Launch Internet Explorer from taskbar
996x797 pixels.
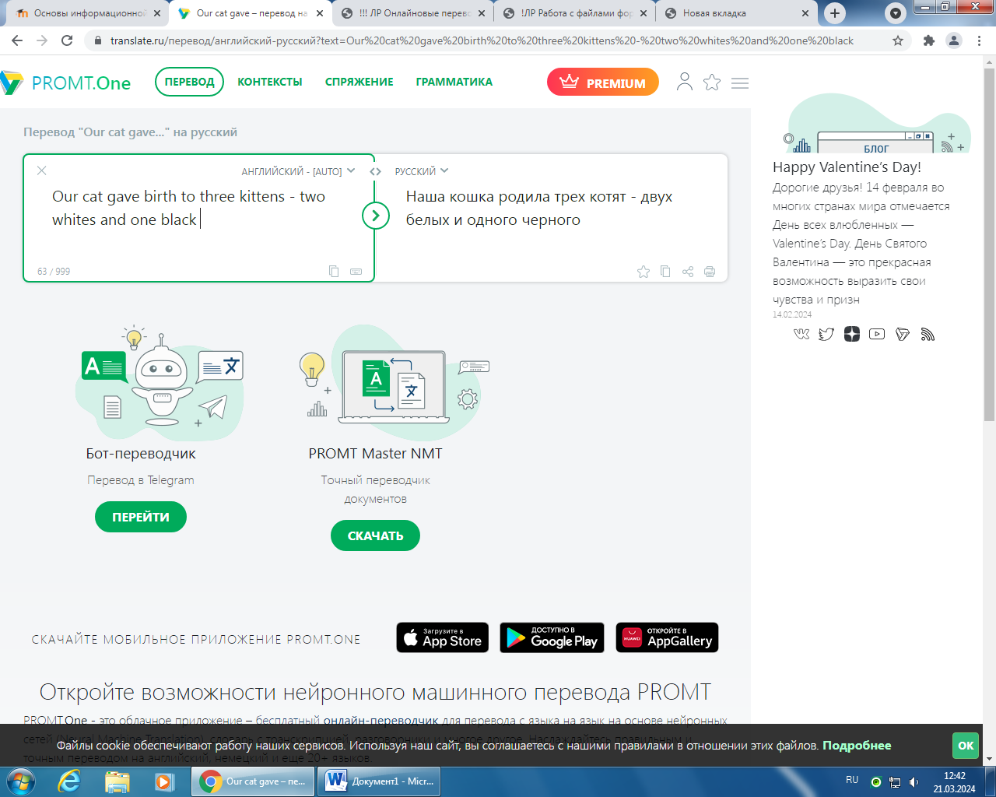[x=69, y=781]
